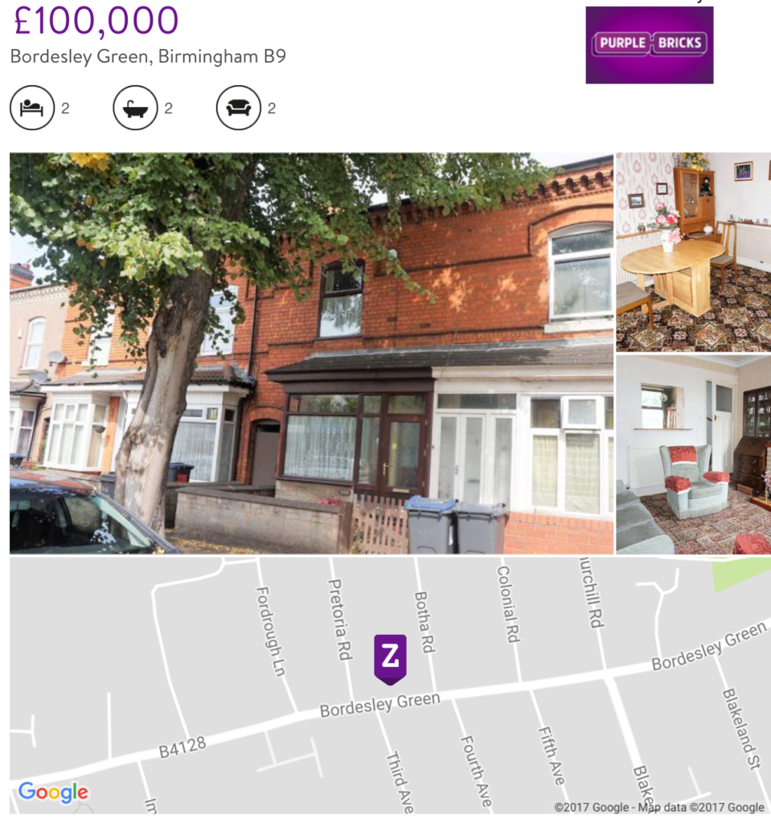Click the £100,000 price heading
Screen dimensions: 771x823
(x=96, y=20)
